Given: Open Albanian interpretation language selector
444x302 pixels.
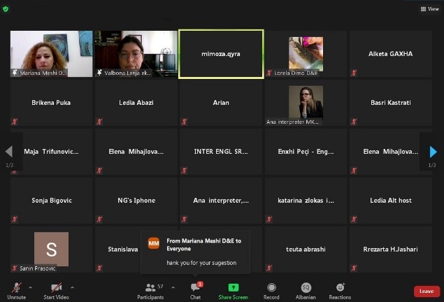Looking at the screenshot, I should [x=306, y=287].
